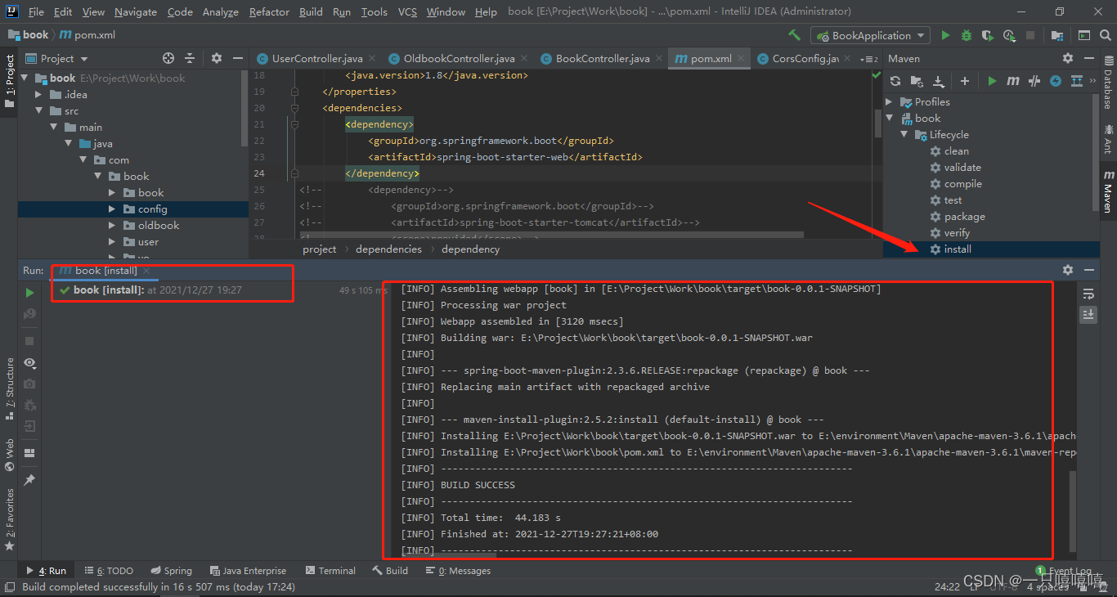Toggle scroll to end in console
Screen dimensions: 1117x597
pos(1088,314)
